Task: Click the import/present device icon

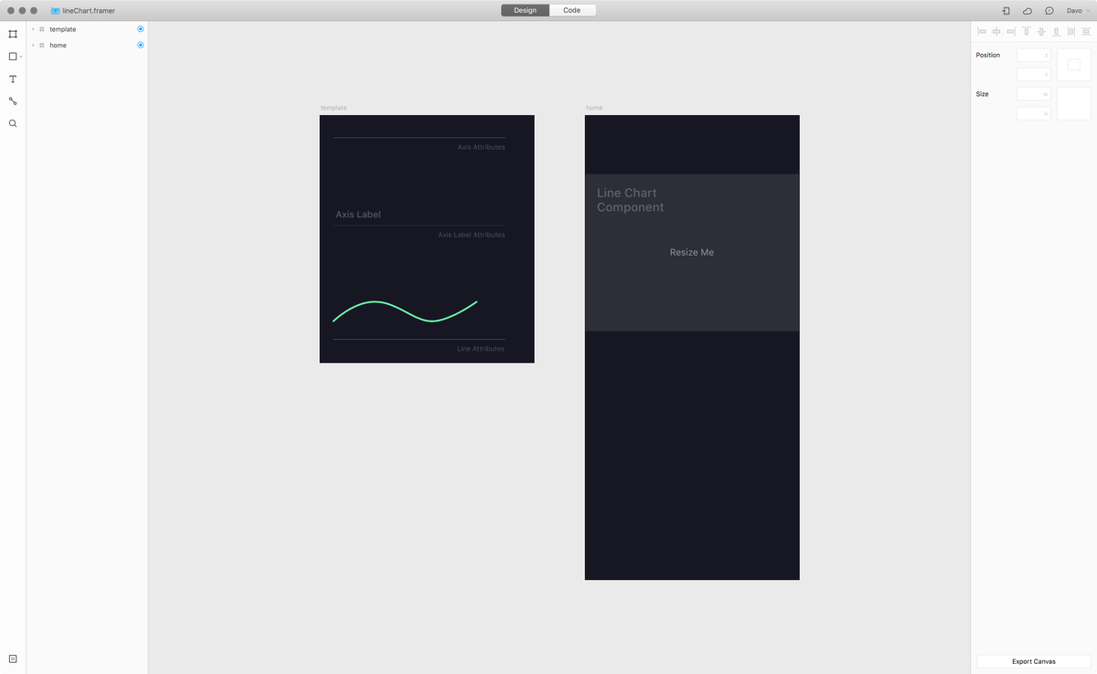Action: [1006, 11]
